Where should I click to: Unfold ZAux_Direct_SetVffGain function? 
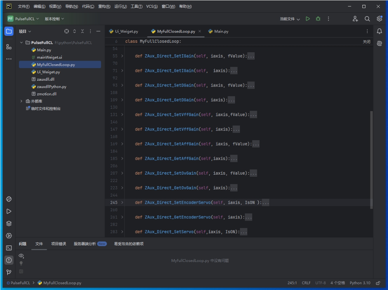[x=122, y=115]
